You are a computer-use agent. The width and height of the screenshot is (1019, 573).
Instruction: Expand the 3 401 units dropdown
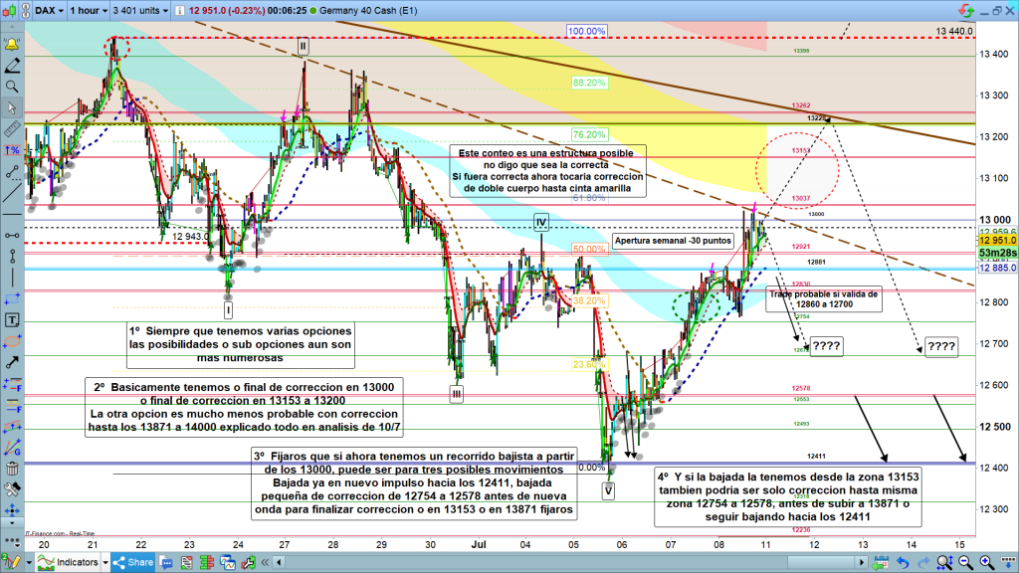pos(141,11)
